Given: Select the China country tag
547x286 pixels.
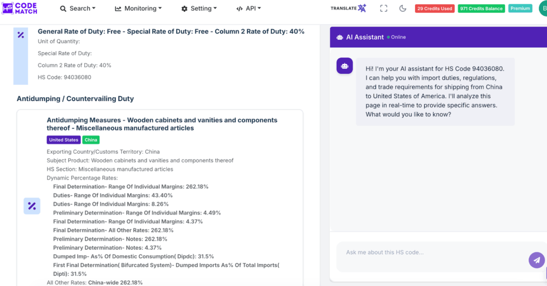Looking at the screenshot, I should coord(91,140).
